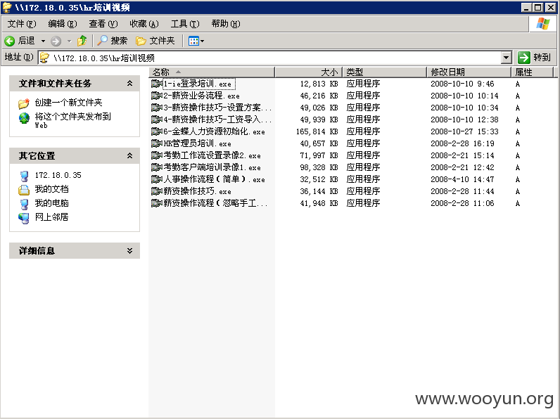Select the icon of 1-ie登录培训.exe
Viewport: 560px width, 419px height.
(x=156, y=84)
